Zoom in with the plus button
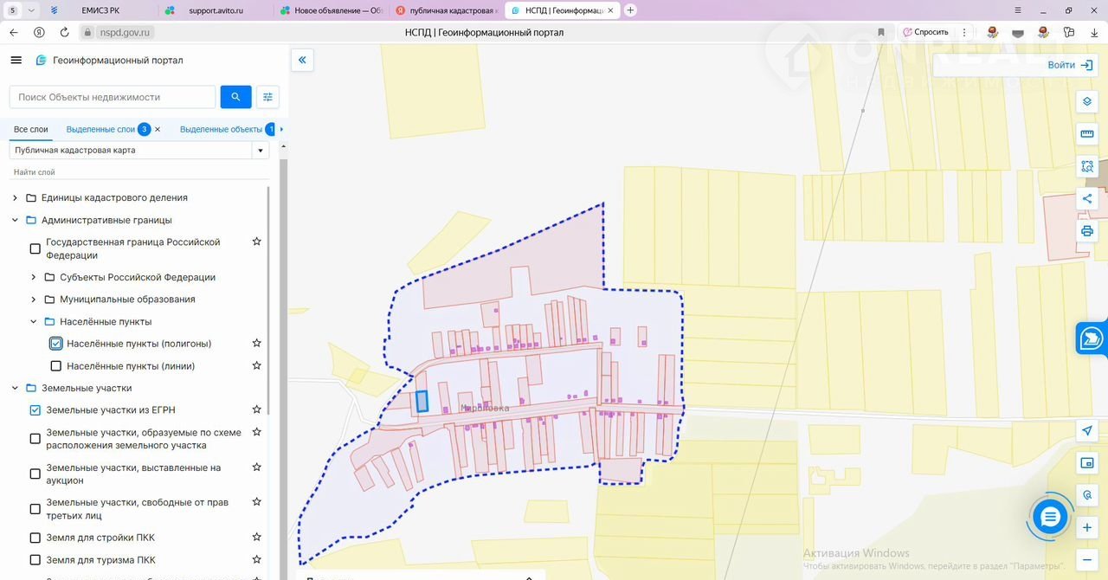 tap(1087, 527)
